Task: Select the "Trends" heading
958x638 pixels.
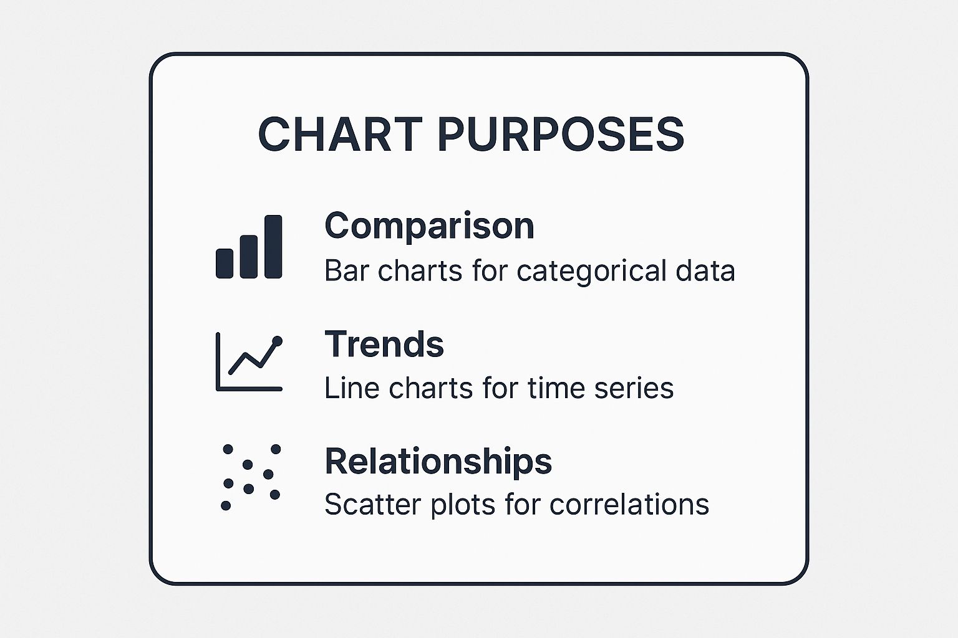Action: pyautogui.click(x=384, y=343)
